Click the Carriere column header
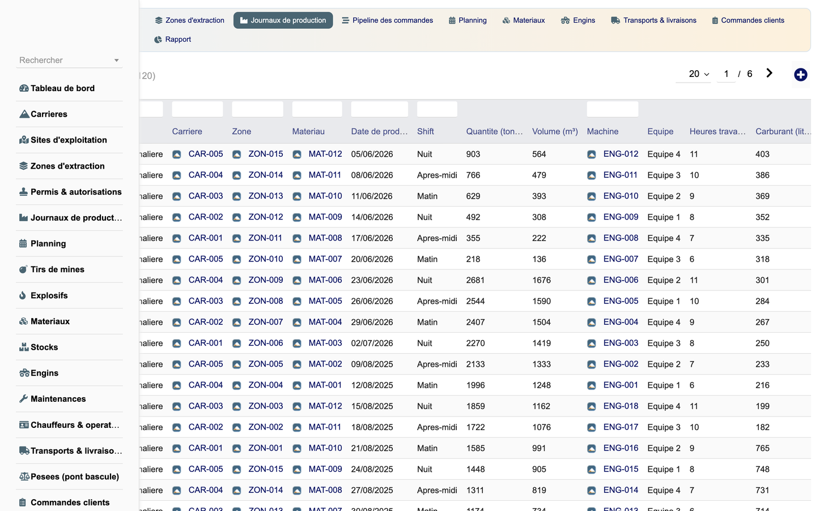This screenshot has width=819, height=511. [x=187, y=131]
